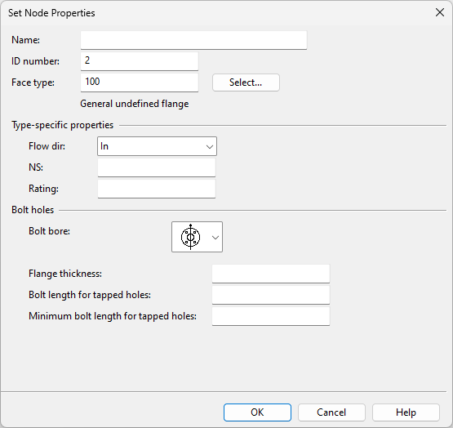This screenshot has width=453, height=428.
Task: Click the Select... face type button
Action: 246,82
